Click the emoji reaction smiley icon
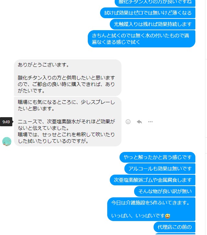This screenshot has height=235, width=207. (128, 122)
